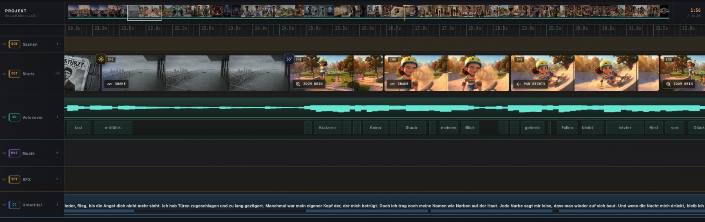
Task: Select the voiceover word "von"
Action: [x=674, y=128]
